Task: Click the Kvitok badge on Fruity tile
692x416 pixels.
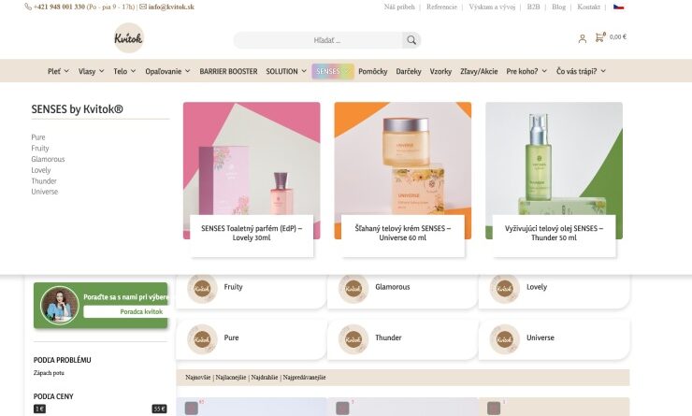Action: (202, 289)
